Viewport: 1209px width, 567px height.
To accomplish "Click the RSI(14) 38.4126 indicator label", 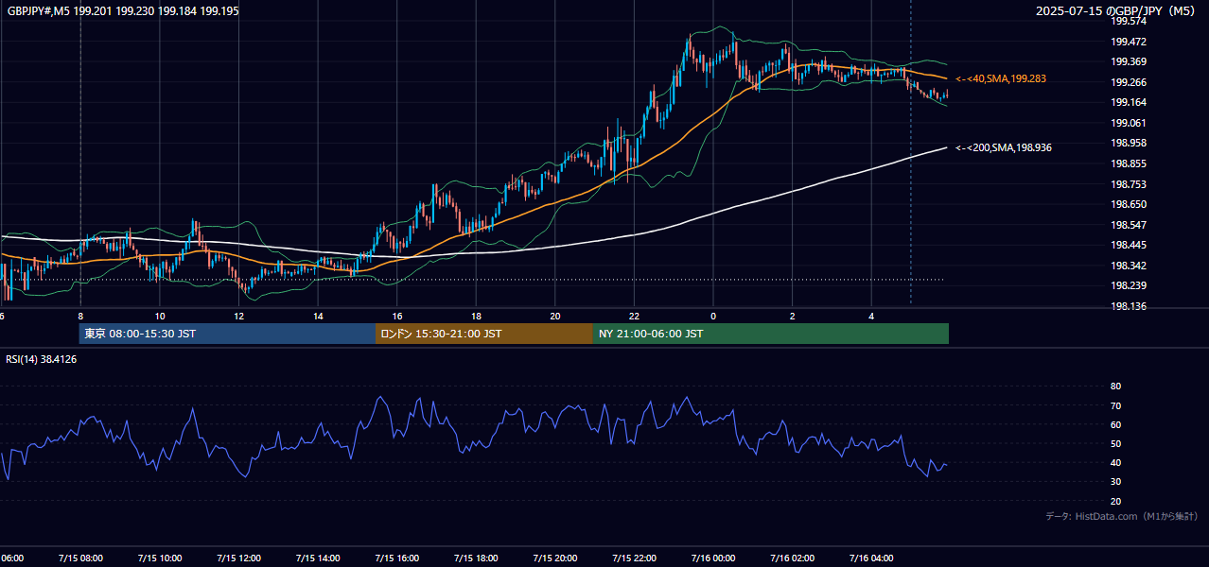I will (41, 359).
